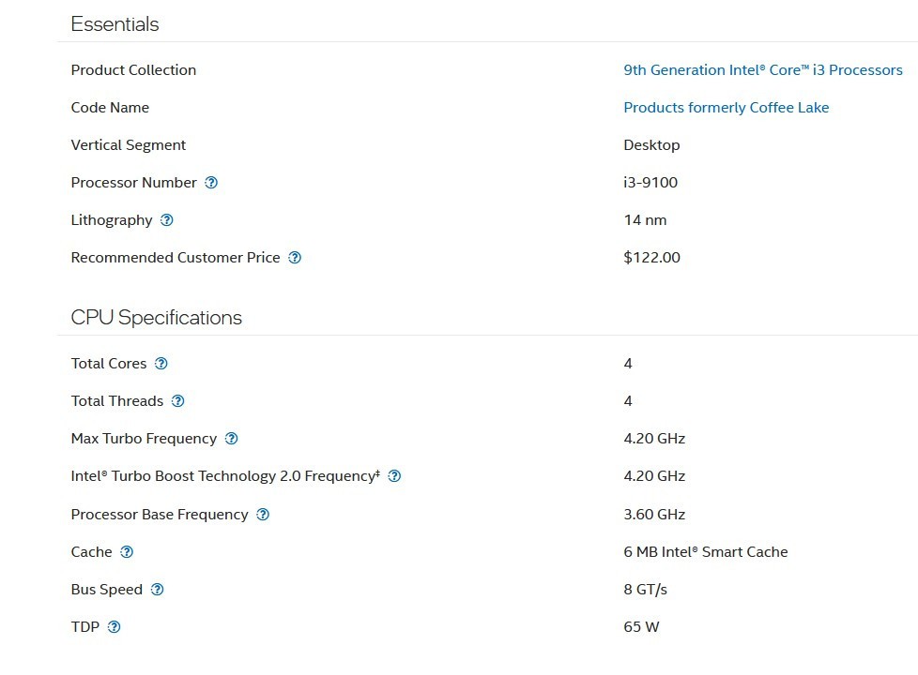Select the Cache label
Image resolution: width=918 pixels, height=675 pixels.
click(x=91, y=551)
